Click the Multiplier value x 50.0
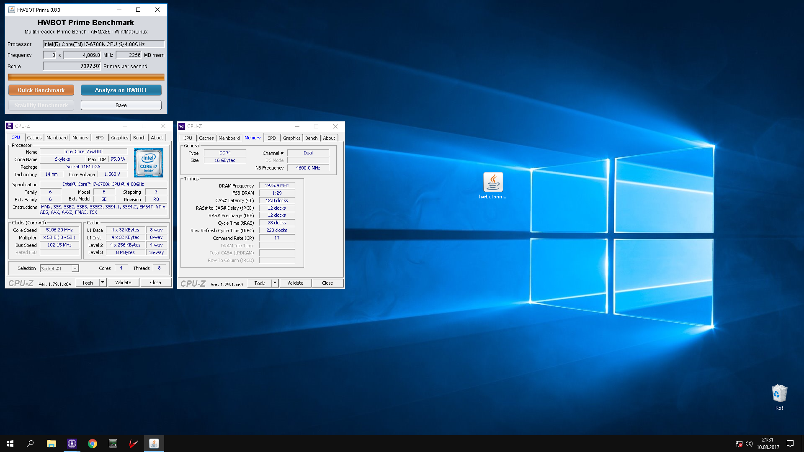Screen dimensions: 804x452 (59, 237)
